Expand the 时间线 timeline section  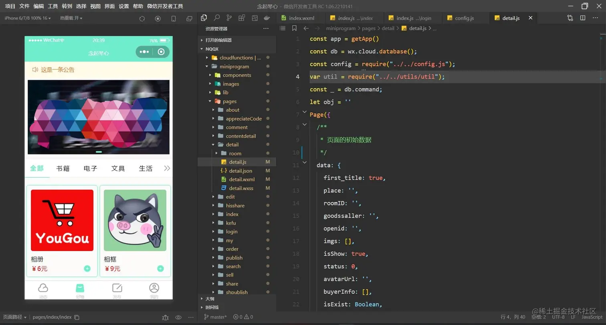point(236,307)
